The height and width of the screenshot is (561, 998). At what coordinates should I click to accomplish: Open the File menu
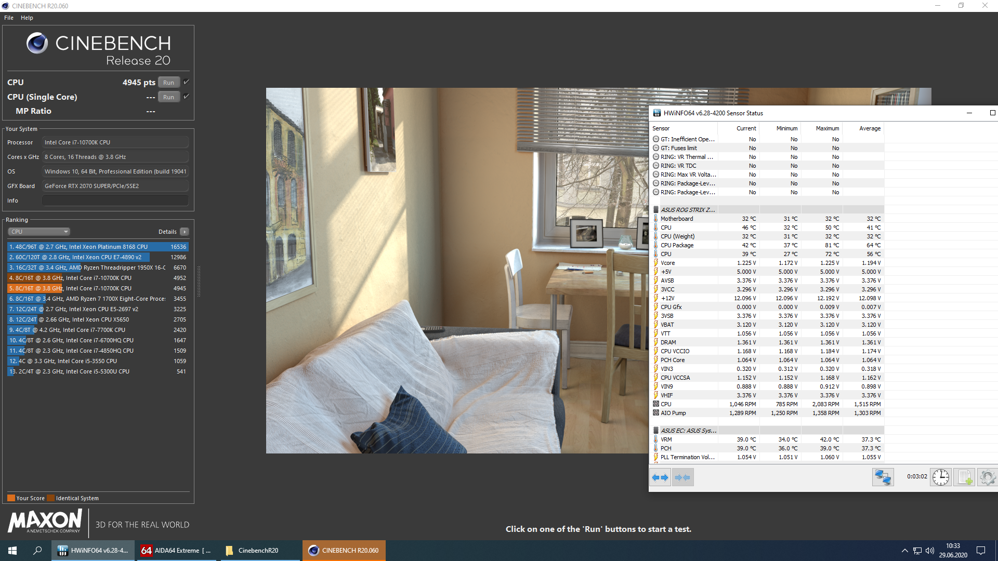pyautogui.click(x=9, y=18)
